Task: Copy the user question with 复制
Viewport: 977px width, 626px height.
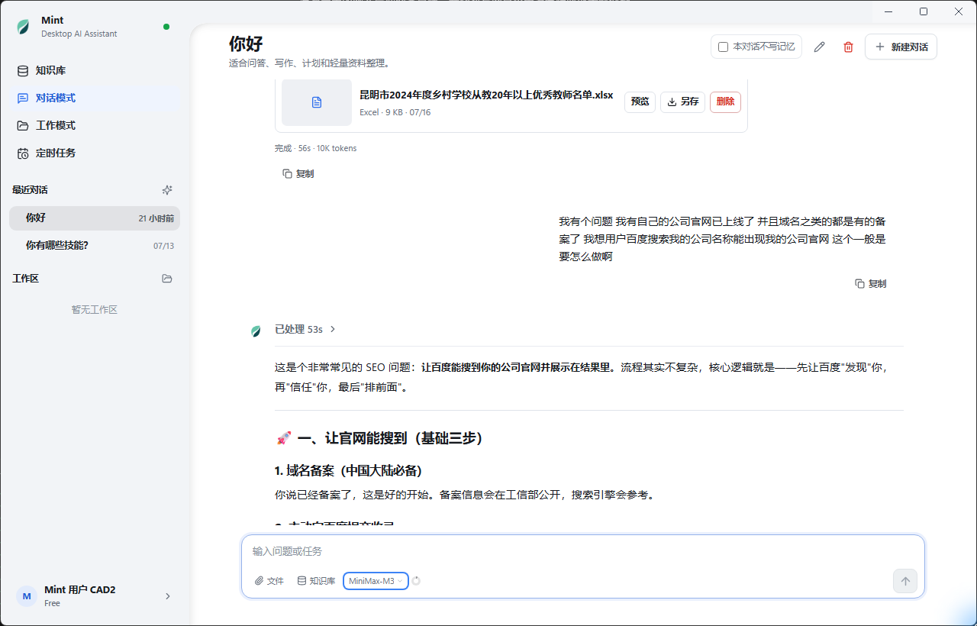Action: 870,284
